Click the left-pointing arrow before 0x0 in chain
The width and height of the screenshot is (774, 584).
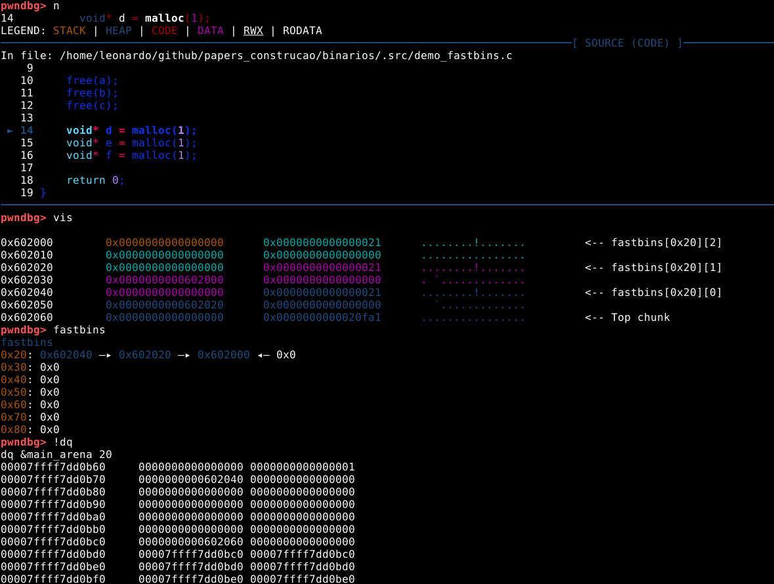263,355
